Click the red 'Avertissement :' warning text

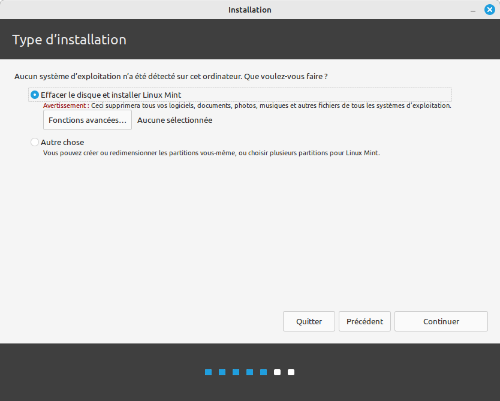pyautogui.click(x=66, y=105)
